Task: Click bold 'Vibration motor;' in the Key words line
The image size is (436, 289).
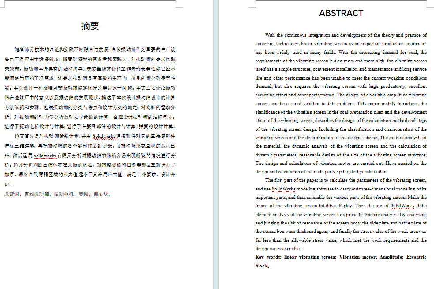Action: tap(358, 257)
